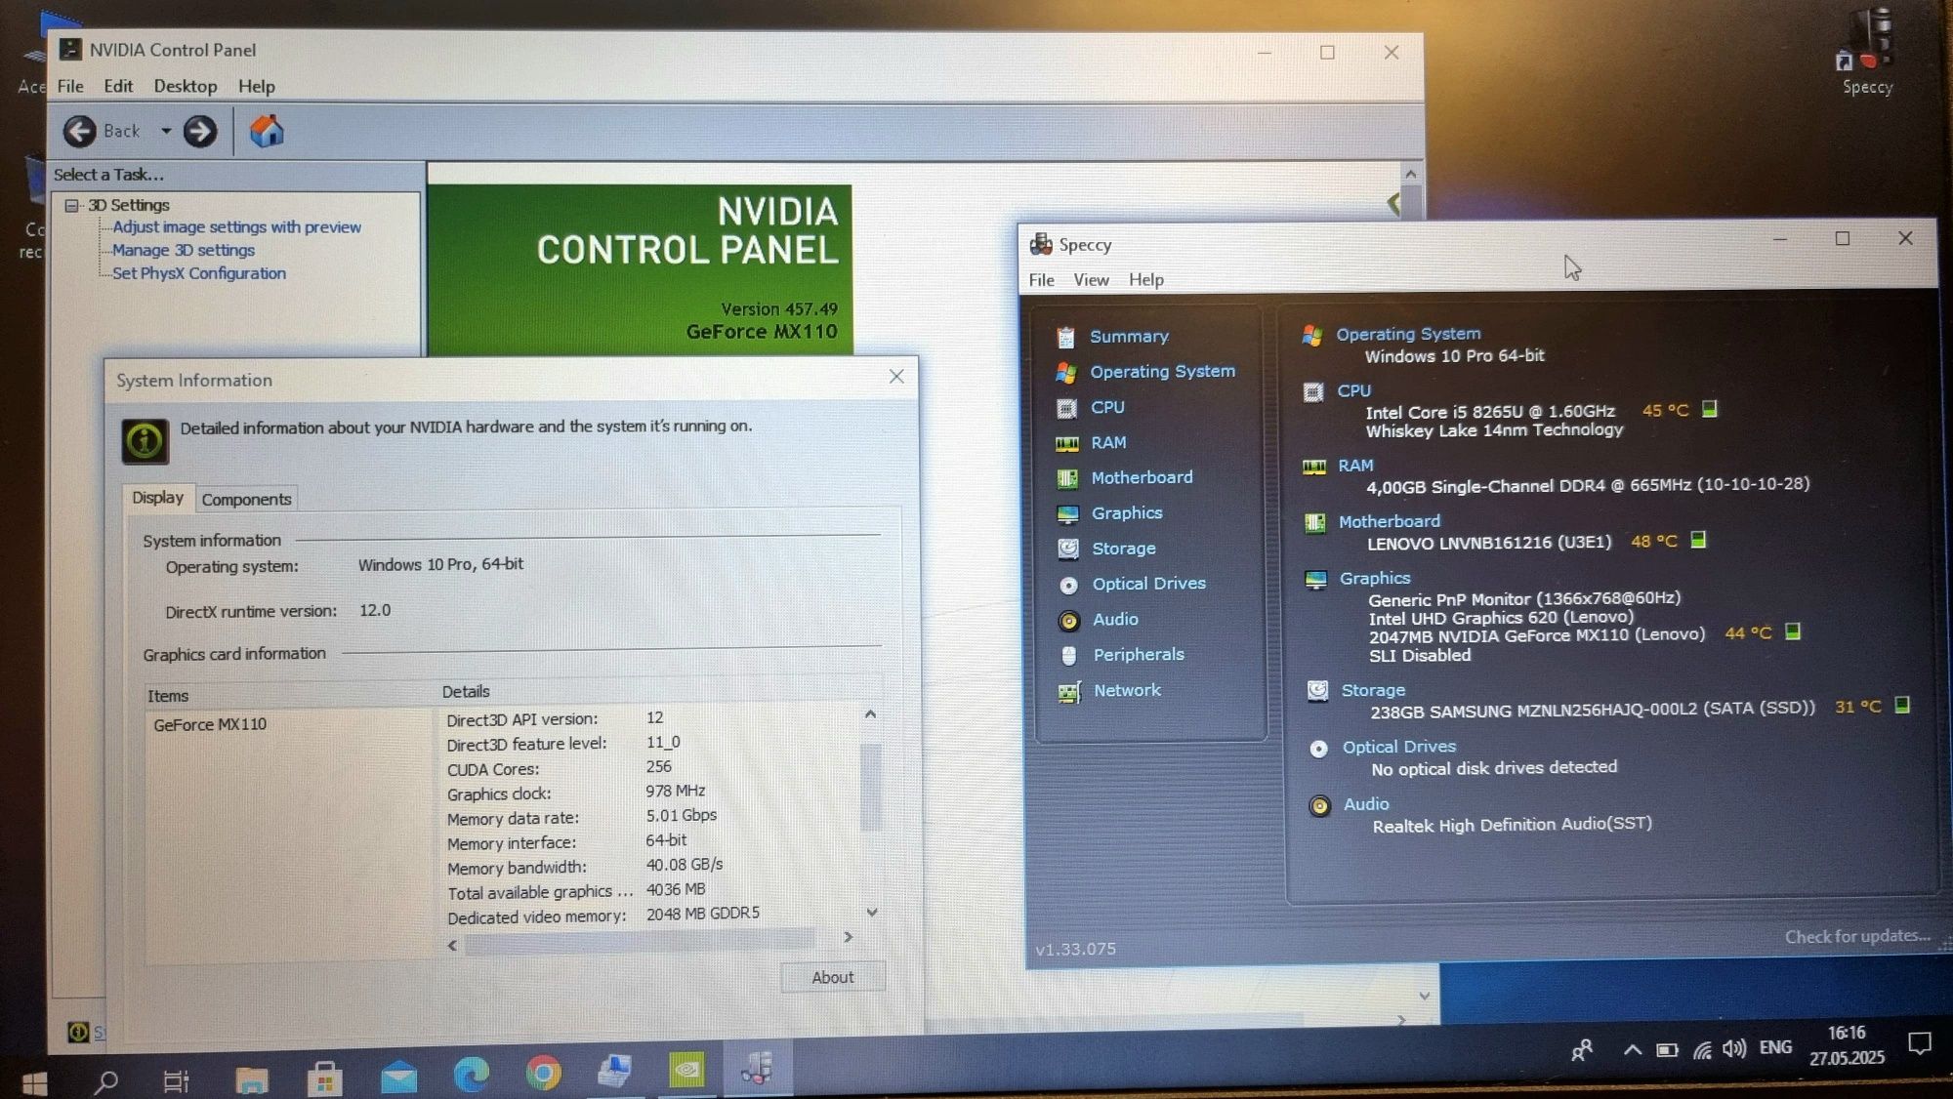Open the NVIDIA Desktop menu
1953x1099 pixels.
186,86
